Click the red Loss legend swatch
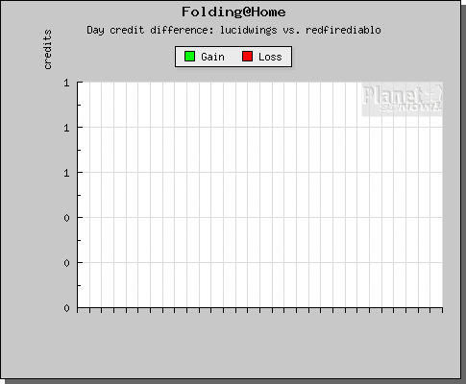Image resolution: width=466 pixels, height=384 pixels. pyautogui.click(x=247, y=57)
